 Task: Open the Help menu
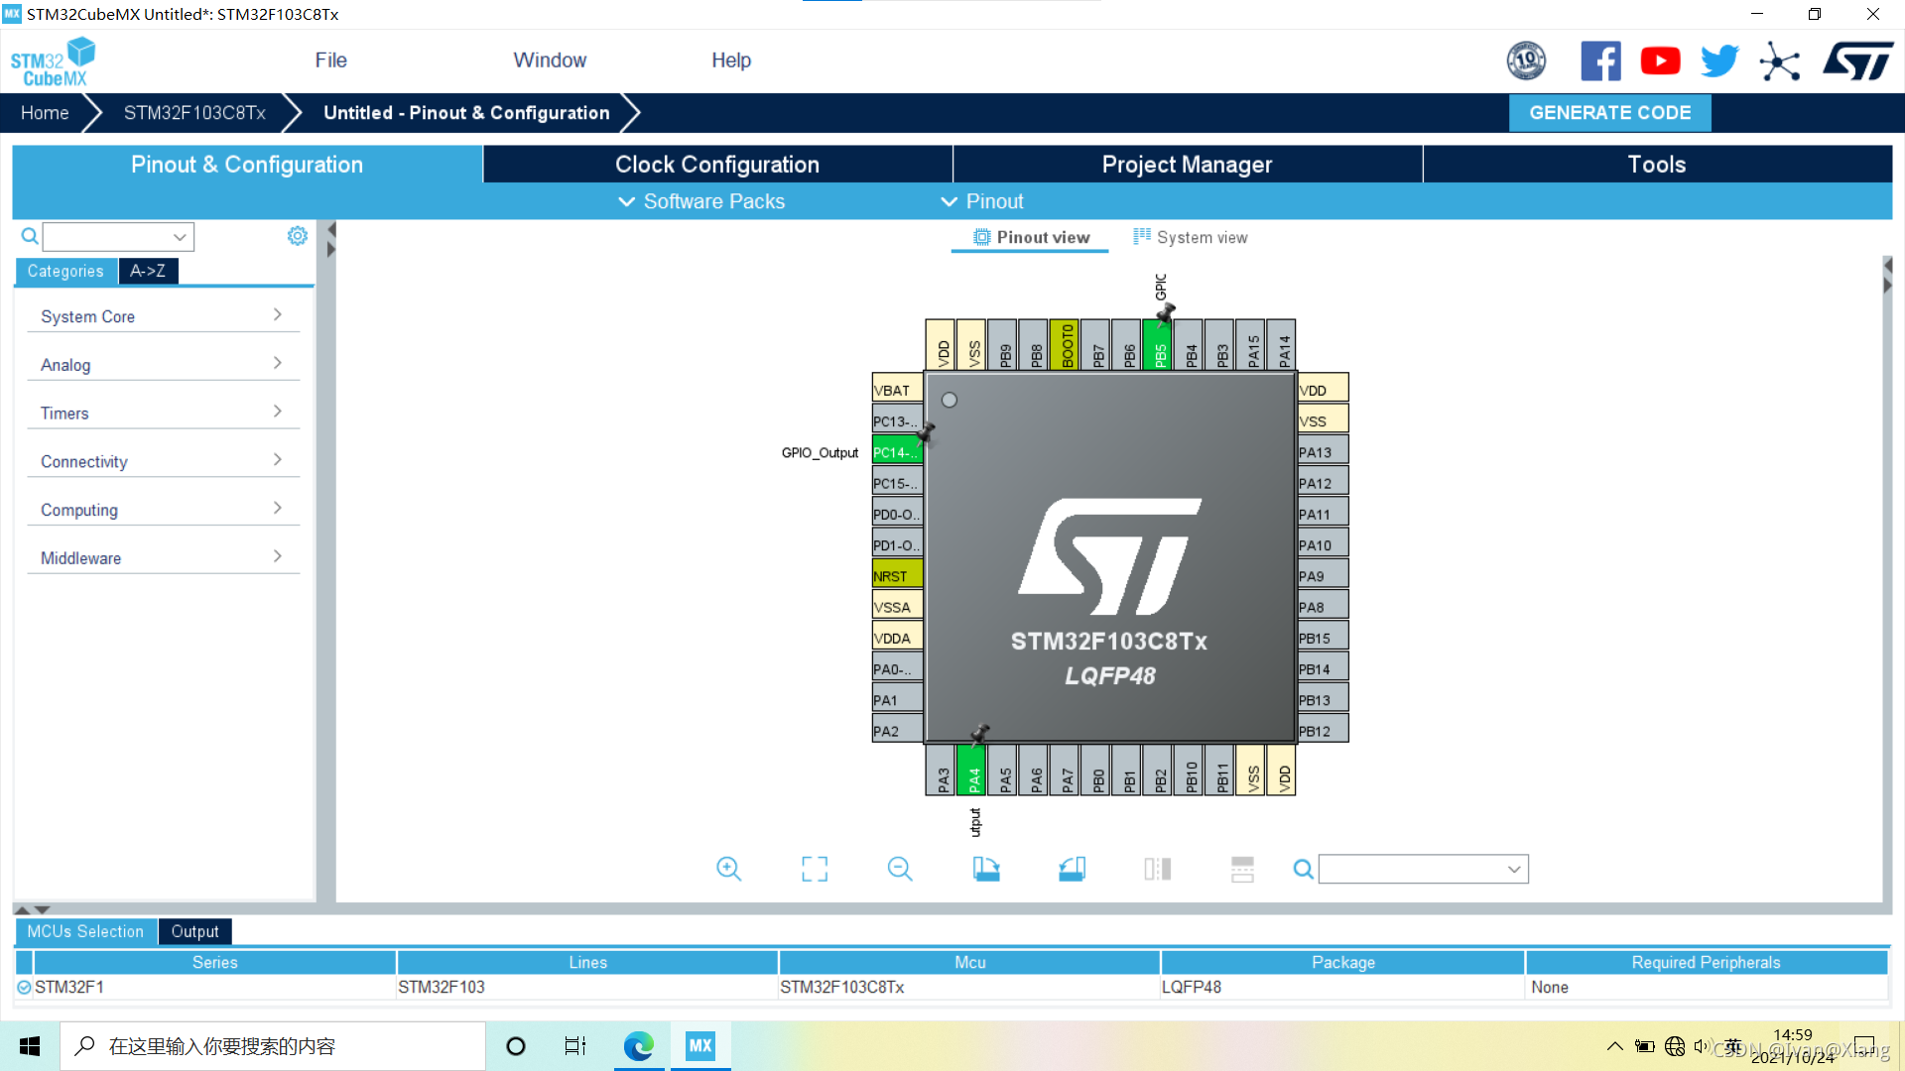pyautogui.click(x=731, y=60)
